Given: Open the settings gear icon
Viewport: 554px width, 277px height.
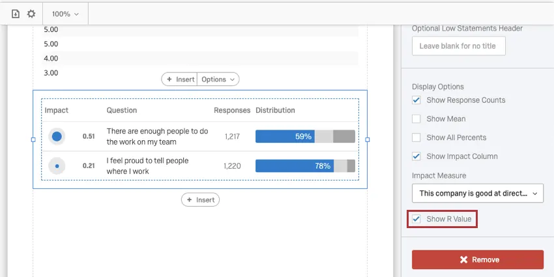Looking at the screenshot, I should 31,14.
